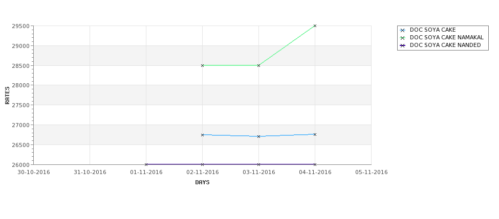
Task: Click the DOC SOYA CAKE legend marker
Action: (403, 31)
